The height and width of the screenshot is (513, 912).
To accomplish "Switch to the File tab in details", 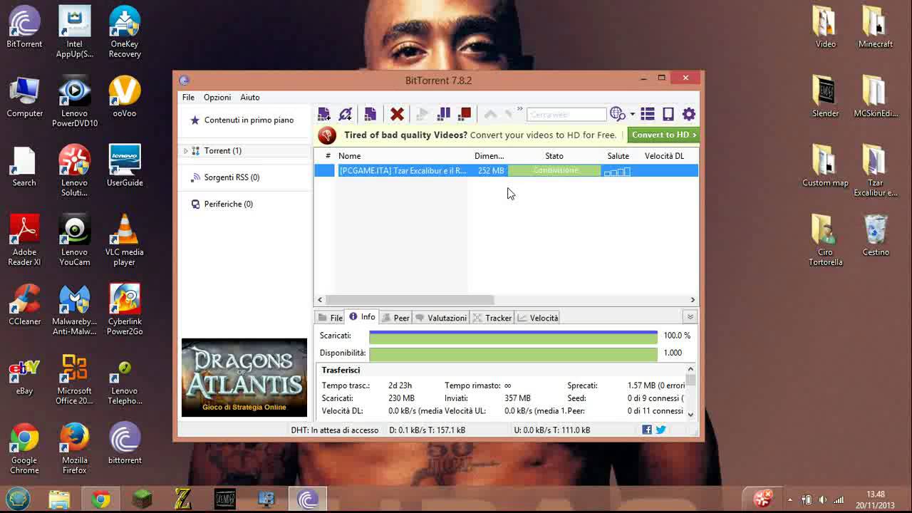I will [331, 318].
